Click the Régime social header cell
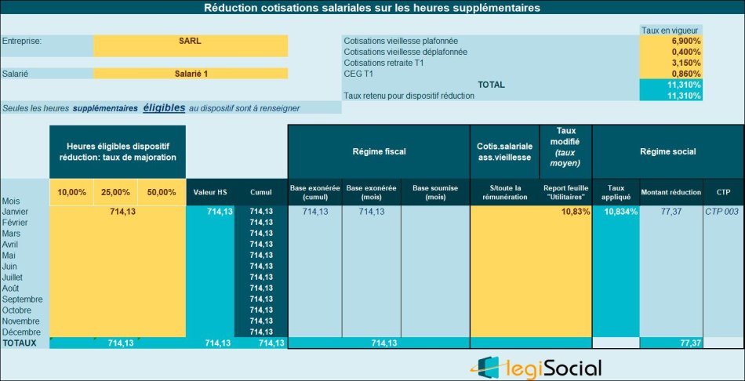745x381 pixels. pyautogui.click(x=667, y=151)
